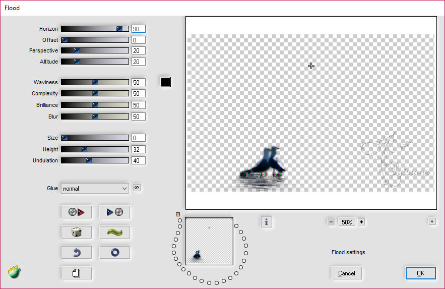
Task: Randomize settings with the dice button
Action: point(76,232)
